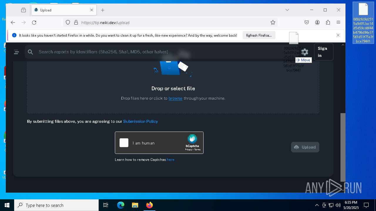This screenshot has width=376, height=211.
Task: Open the settings gear icon
Action: tap(305, 52)
